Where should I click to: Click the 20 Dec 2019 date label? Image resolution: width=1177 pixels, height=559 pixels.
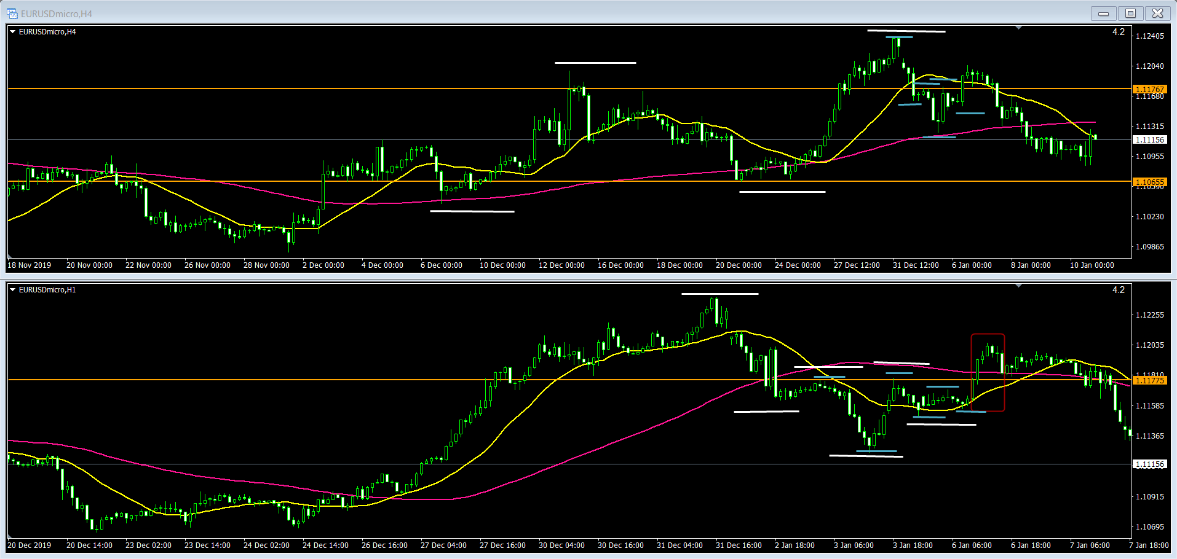point(30,545)
